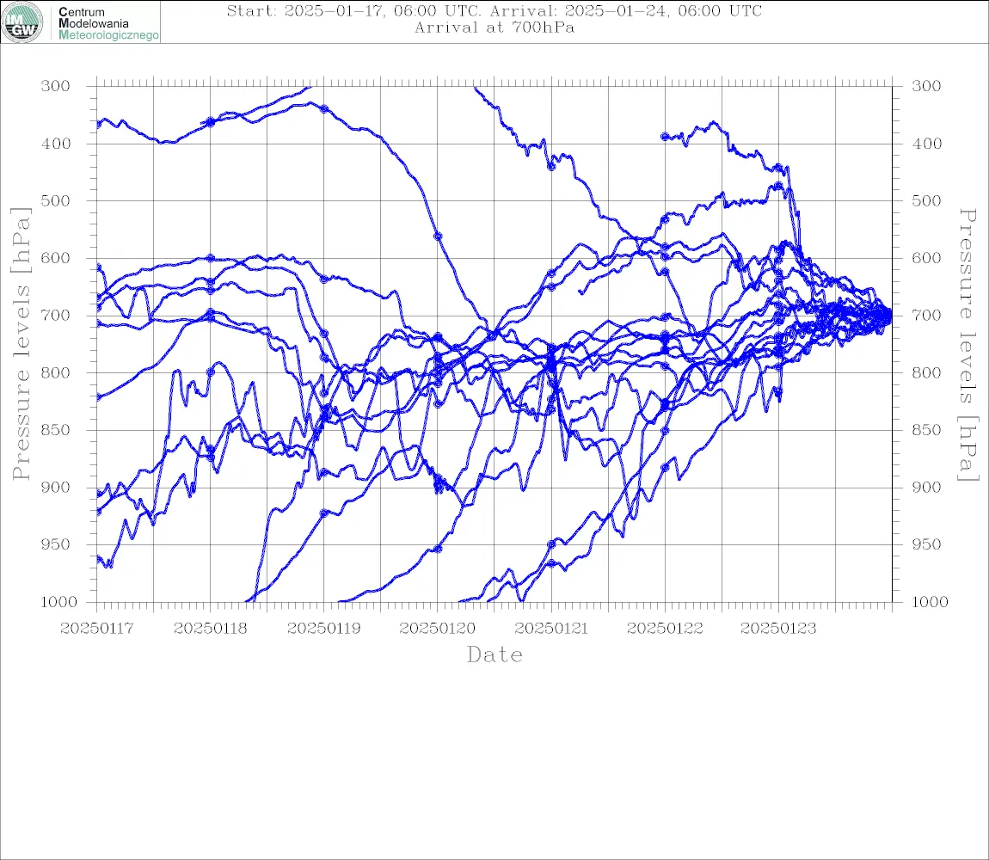
Task: Click the left axis label 400
Action: [56, 144]
